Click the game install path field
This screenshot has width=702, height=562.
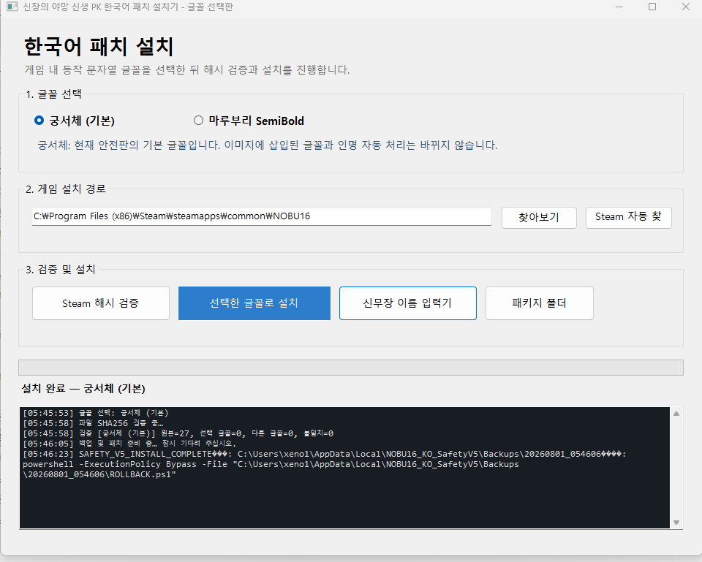tap(262, 216)
